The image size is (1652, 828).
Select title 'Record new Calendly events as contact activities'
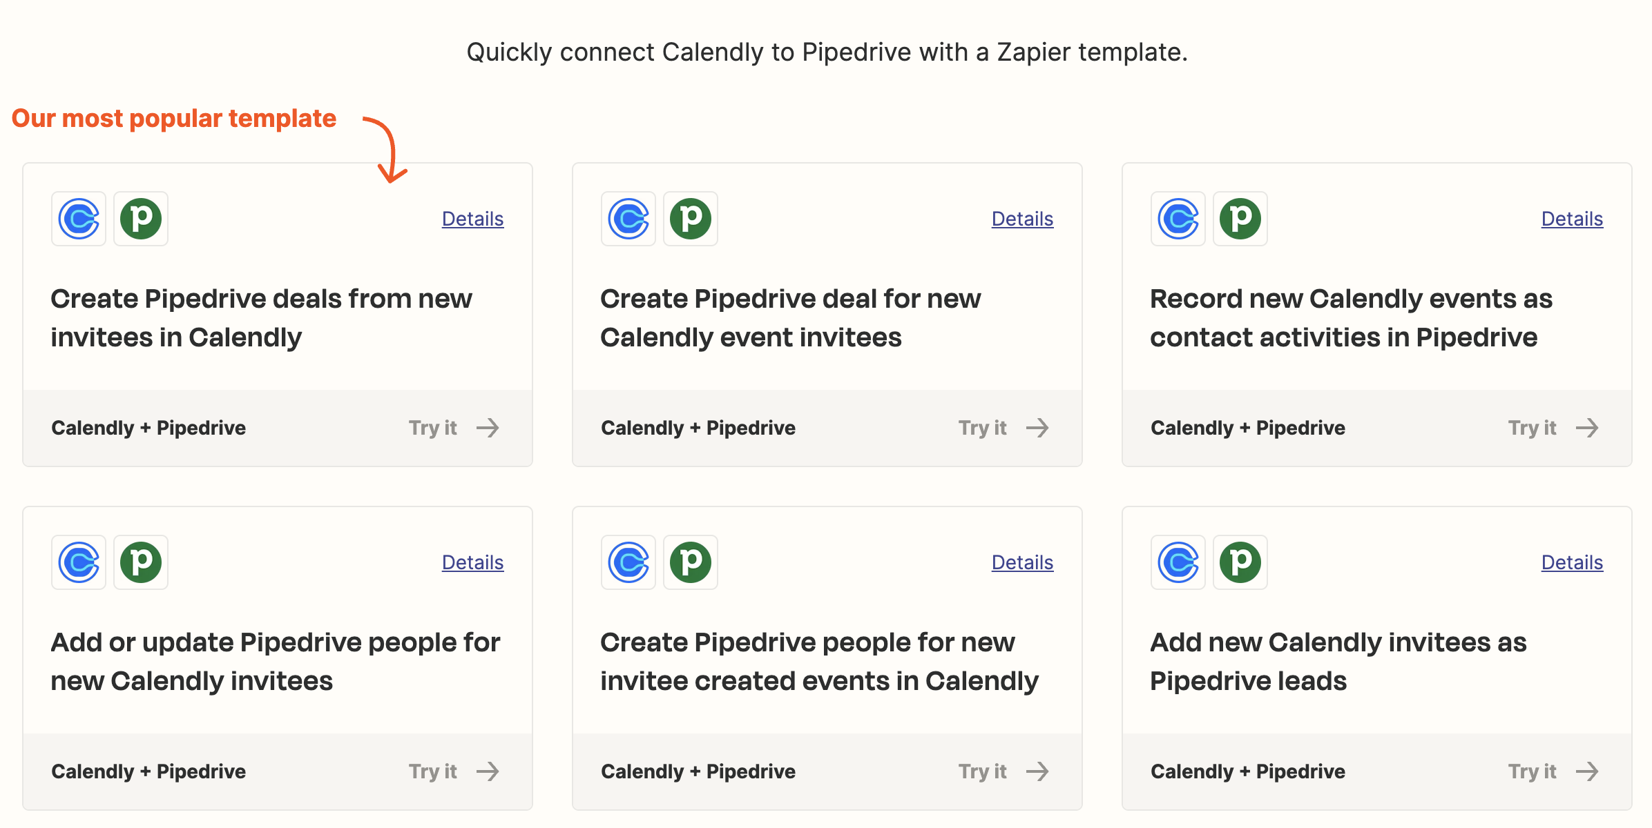(x=1352, y=318)
